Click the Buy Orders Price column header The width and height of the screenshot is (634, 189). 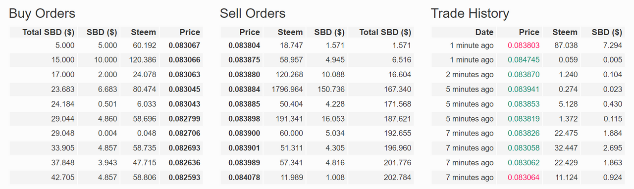190,32
